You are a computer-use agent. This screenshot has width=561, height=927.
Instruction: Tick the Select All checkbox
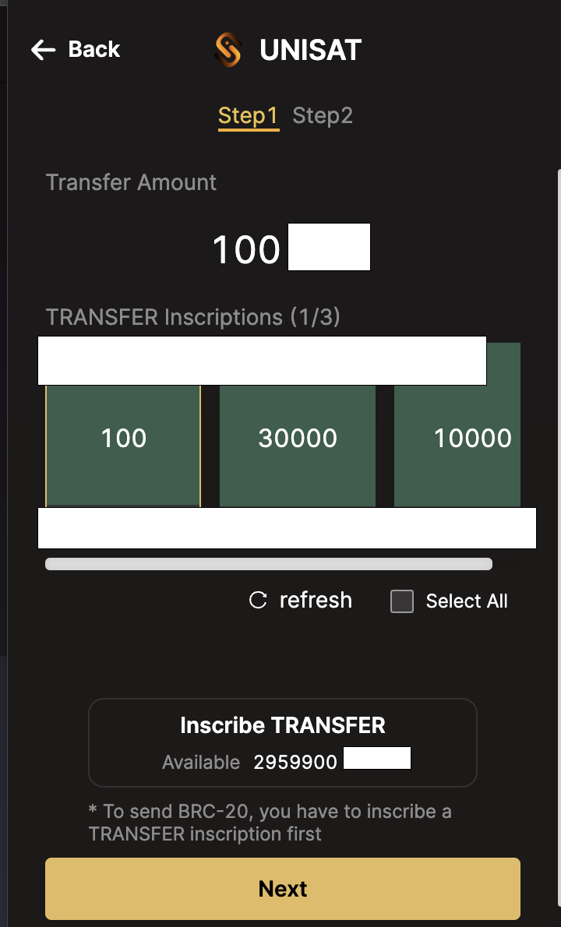[x=402, y=601]
